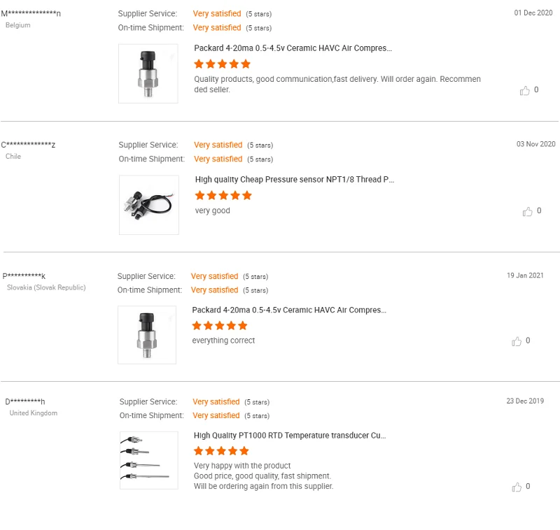The height and width of the screenshot is (530, 560).
Task: Click reviewer name D*********h from United Kingdom
Action: [25, 402]
